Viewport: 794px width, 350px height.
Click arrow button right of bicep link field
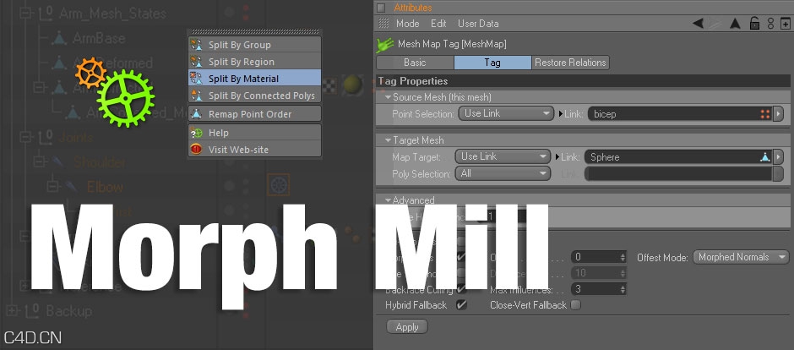click(x=778, y=114)
